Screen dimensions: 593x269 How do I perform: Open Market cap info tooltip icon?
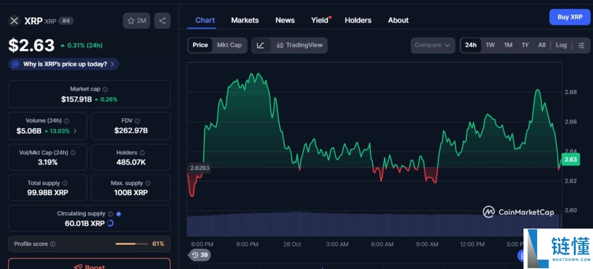[x=105, y=89]
